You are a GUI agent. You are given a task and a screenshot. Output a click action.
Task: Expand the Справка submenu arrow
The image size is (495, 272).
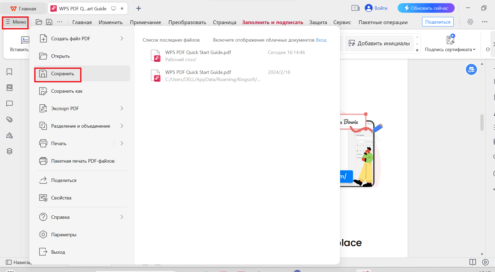(x=122, y=217)
